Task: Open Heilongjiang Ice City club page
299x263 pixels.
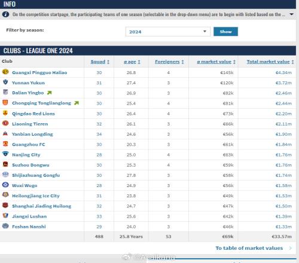Action: click(36, 196)
